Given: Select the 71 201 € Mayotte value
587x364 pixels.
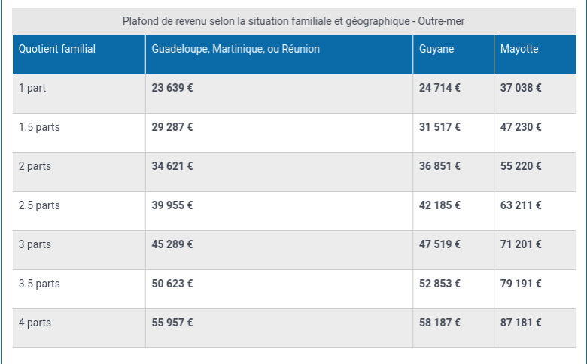Looking at the screenshot, I should (x=521, y=244).
